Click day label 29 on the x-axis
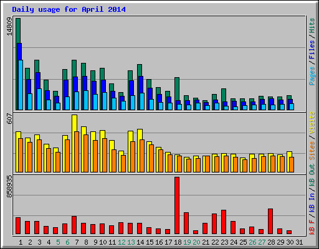The image size is (319, 249). [x=280, y=242]
